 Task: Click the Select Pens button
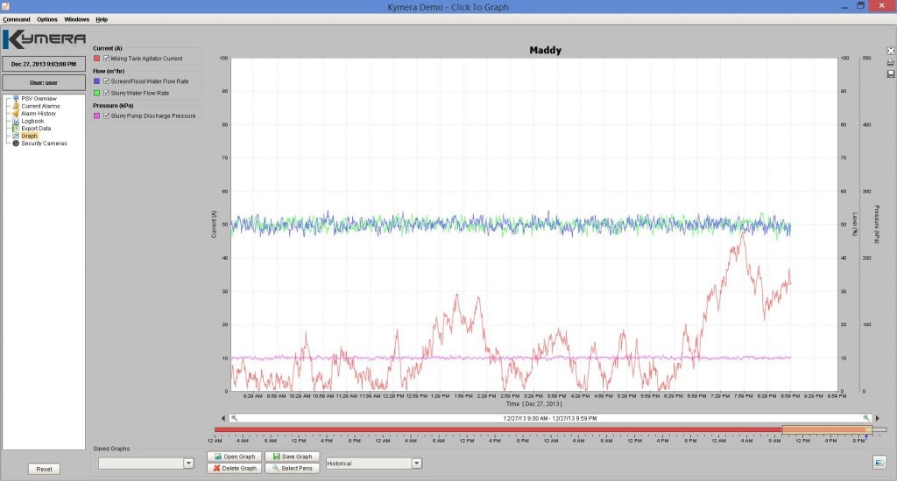click(x=292, y=468)
